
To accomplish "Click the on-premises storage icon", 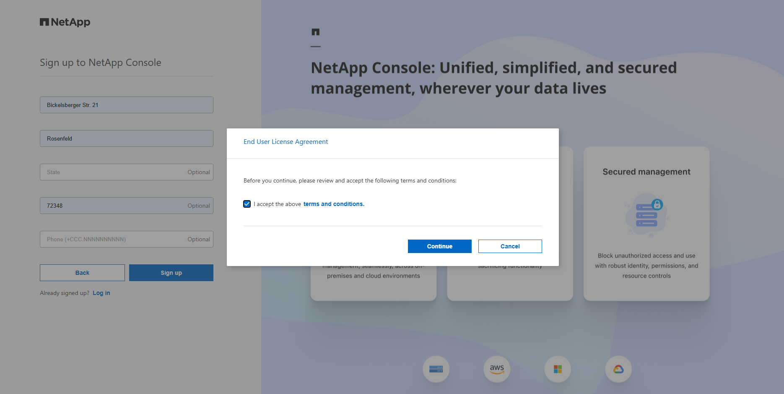I will pos(436,369).
